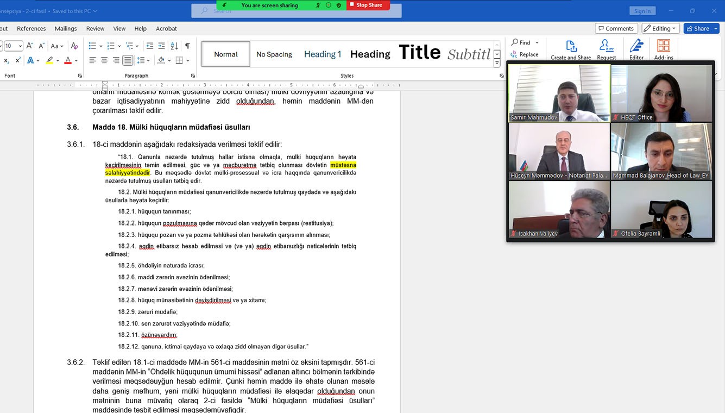The height and width of the screenshot is (413, 725).
Task: Select Samir Mahmudov video thumbnail
Action: pyautogui.click(x=559, y=93)
